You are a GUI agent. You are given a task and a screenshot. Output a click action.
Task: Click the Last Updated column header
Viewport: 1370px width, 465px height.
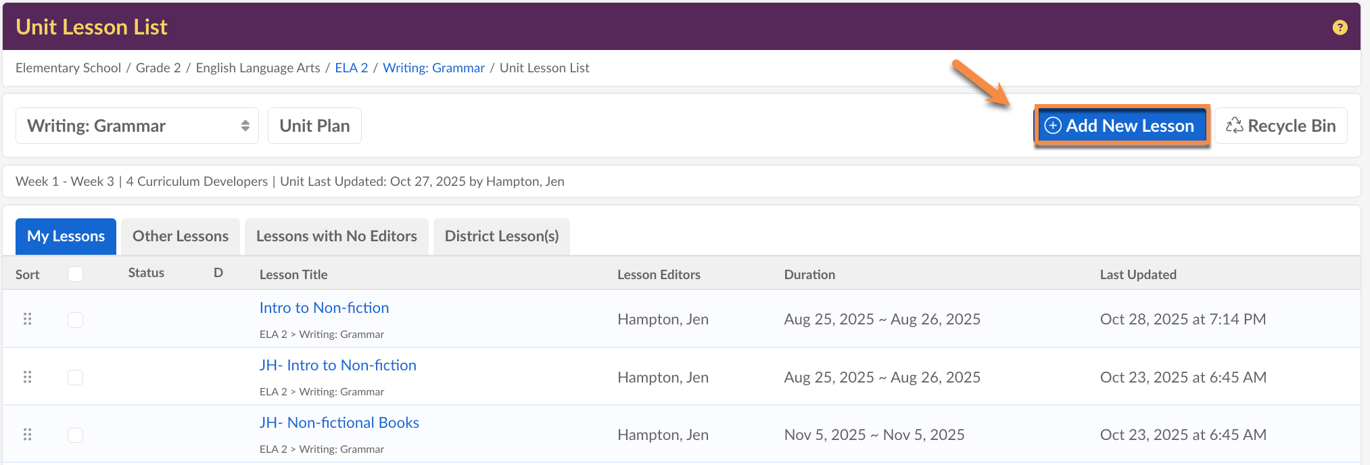[1138, 274]
